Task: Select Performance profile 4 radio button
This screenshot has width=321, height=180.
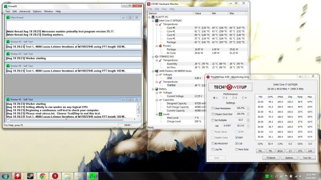Action: point(243,98)
